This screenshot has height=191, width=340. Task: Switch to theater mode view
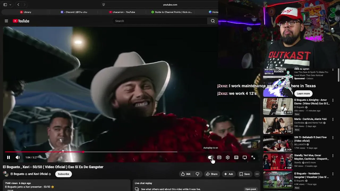(x=236, y=158)
